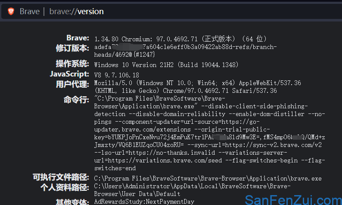Click the command line's "C:\Program Files\BraveSoftware\Brave- line

(160, 98)
